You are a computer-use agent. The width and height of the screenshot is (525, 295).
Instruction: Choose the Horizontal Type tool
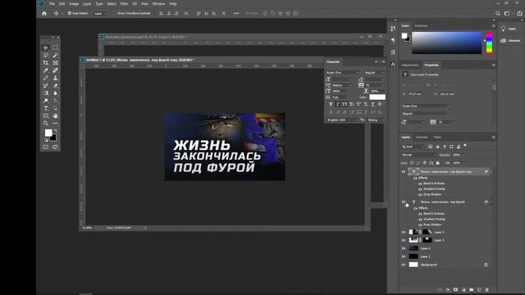click(x=46, y=108)
